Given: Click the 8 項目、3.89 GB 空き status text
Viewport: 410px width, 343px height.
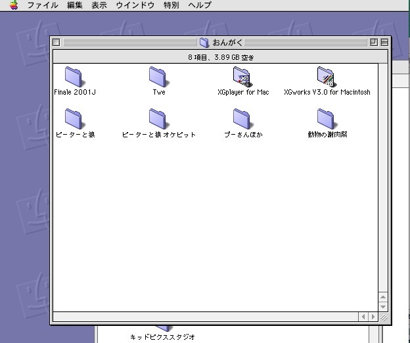Looking at the screenshot, I should click(x=221, y=57).
